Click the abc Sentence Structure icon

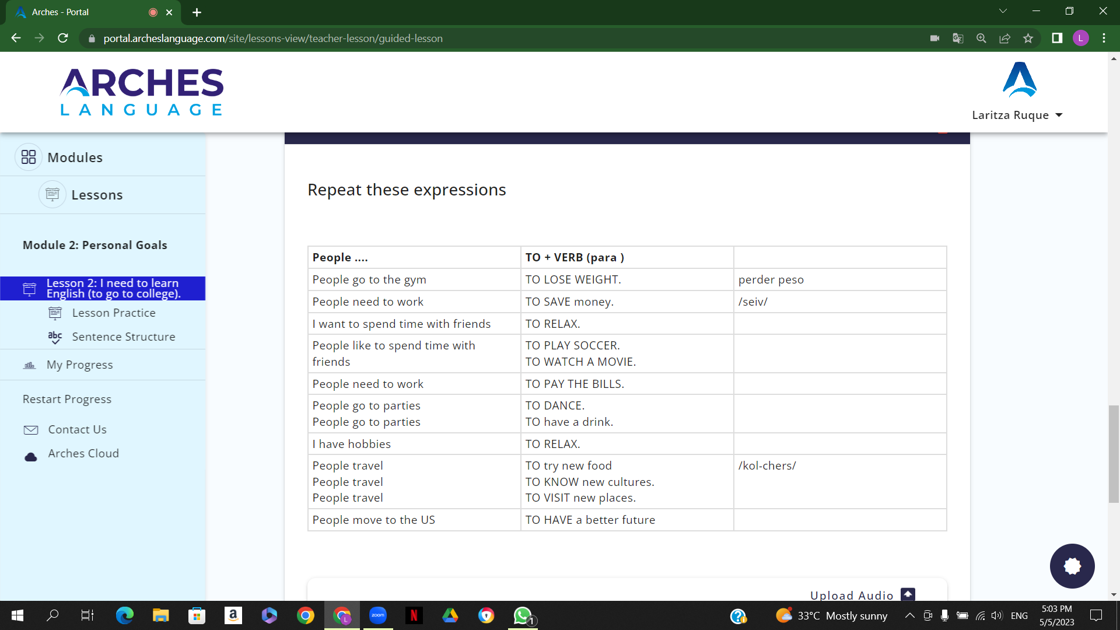point(55,337)
